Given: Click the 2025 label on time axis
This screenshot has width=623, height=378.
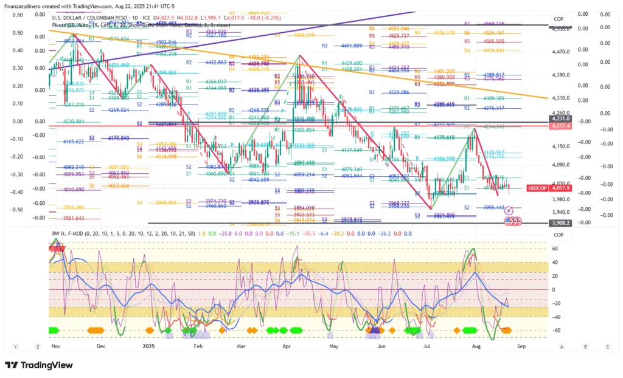Looking at the screenshot, I should (x=148, y=346).
